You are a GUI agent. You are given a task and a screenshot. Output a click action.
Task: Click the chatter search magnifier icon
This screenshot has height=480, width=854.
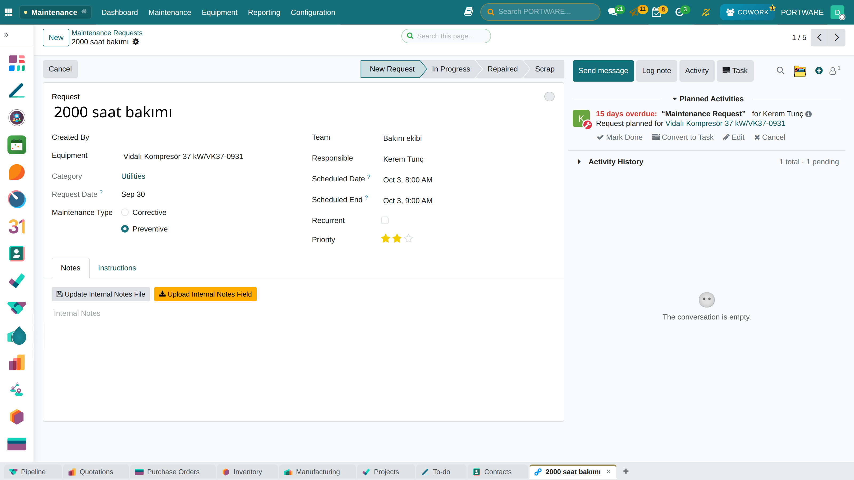point(780,71)
